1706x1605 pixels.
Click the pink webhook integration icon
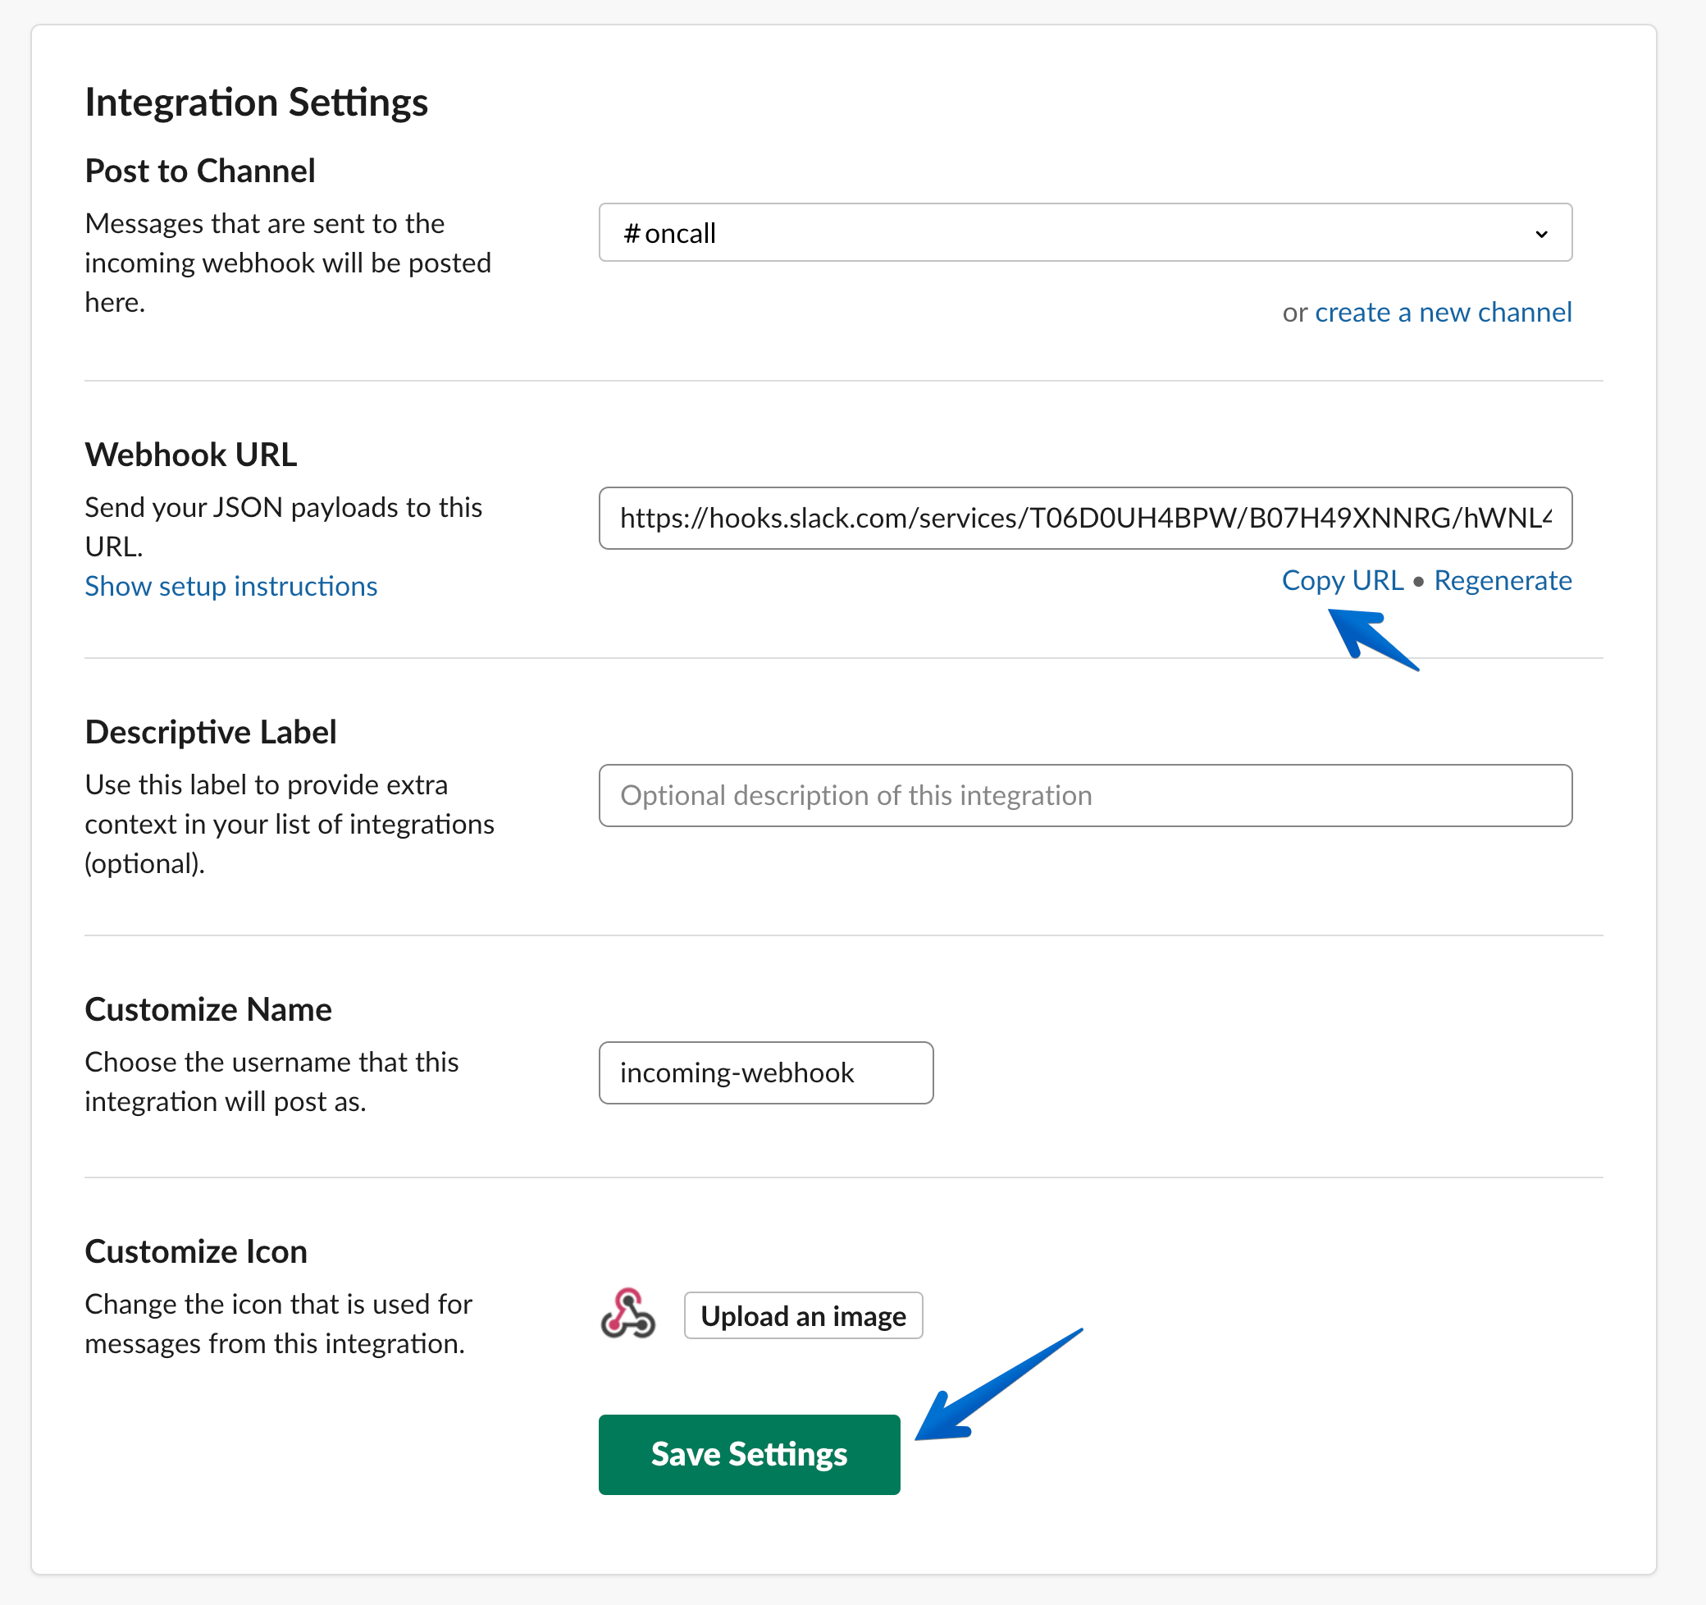(x=629, y=1315)
